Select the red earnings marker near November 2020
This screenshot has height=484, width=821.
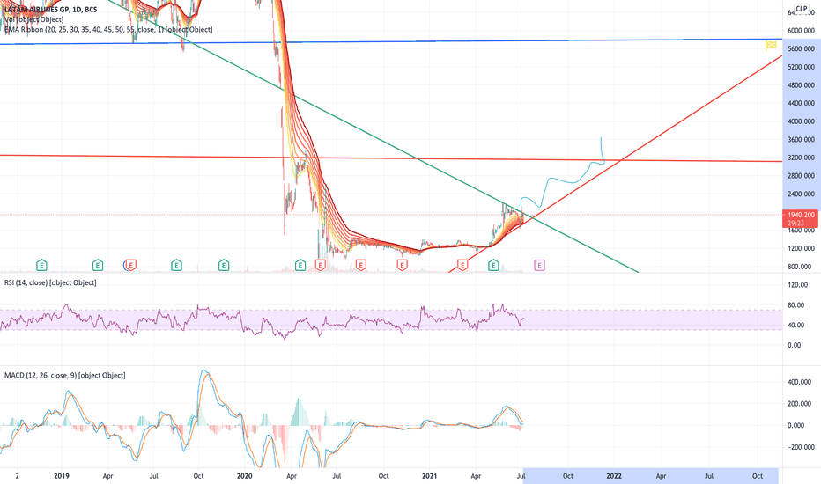402,265
